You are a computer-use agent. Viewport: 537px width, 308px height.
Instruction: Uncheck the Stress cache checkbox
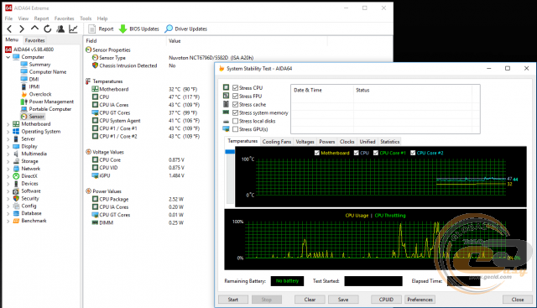click(x=235, y=104)
